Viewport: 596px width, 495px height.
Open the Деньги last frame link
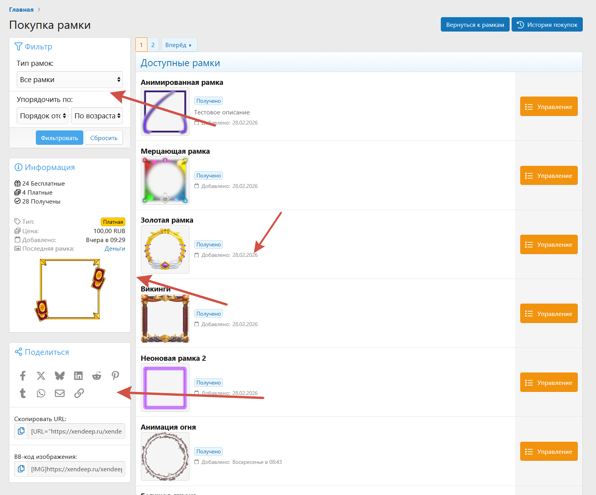115,249
